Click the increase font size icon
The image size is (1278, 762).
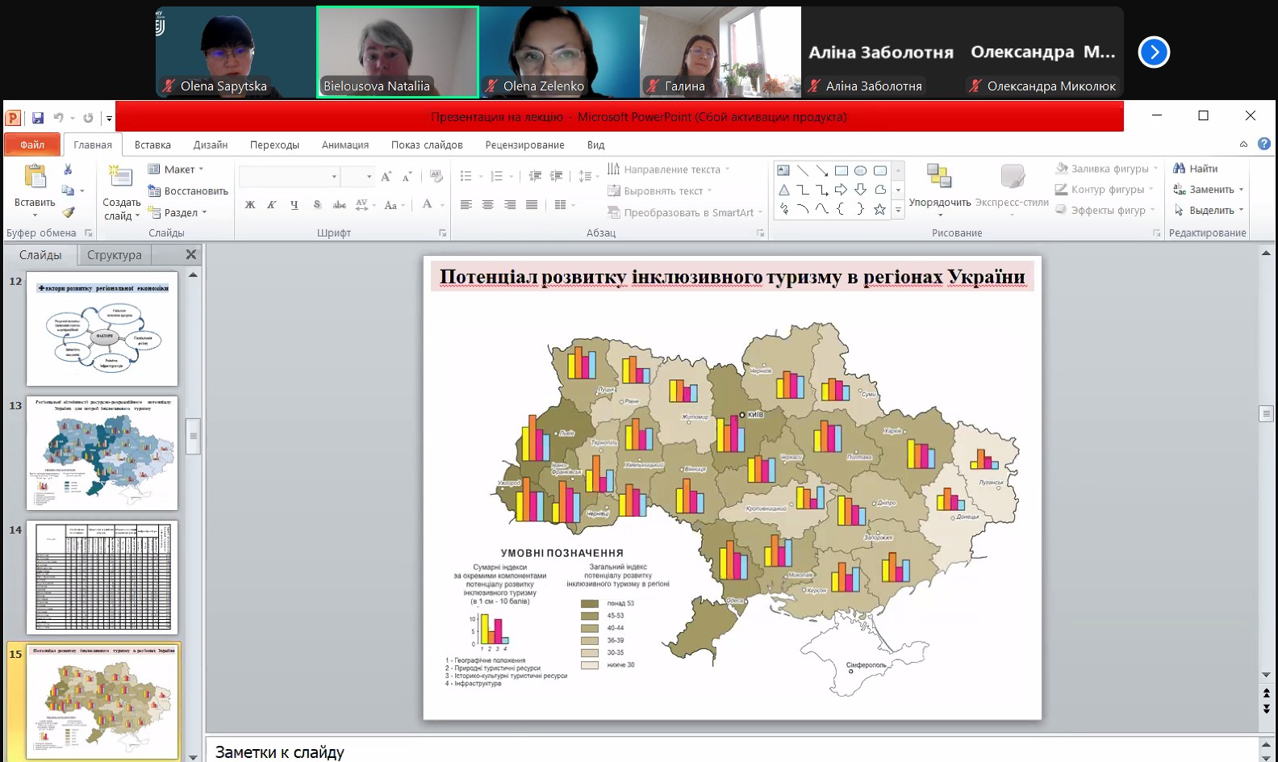click(x=386, y=177)
